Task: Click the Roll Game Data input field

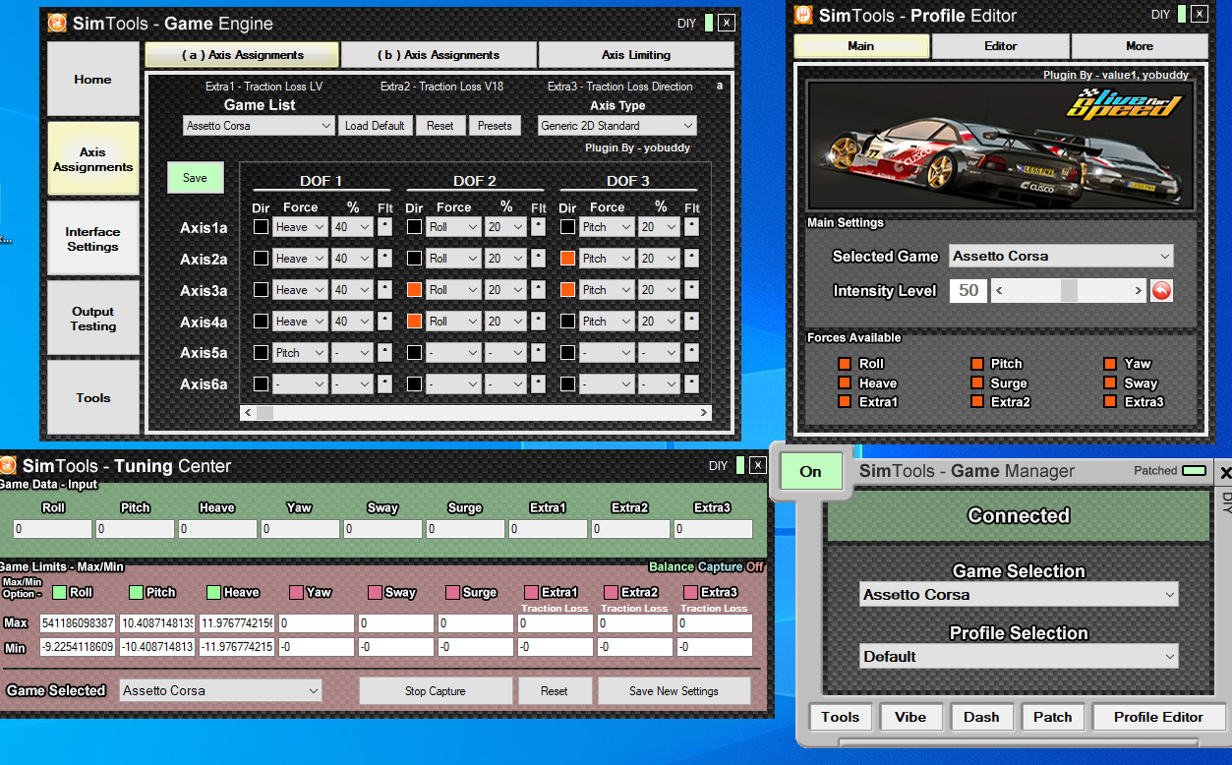Action: coord(53,529)
